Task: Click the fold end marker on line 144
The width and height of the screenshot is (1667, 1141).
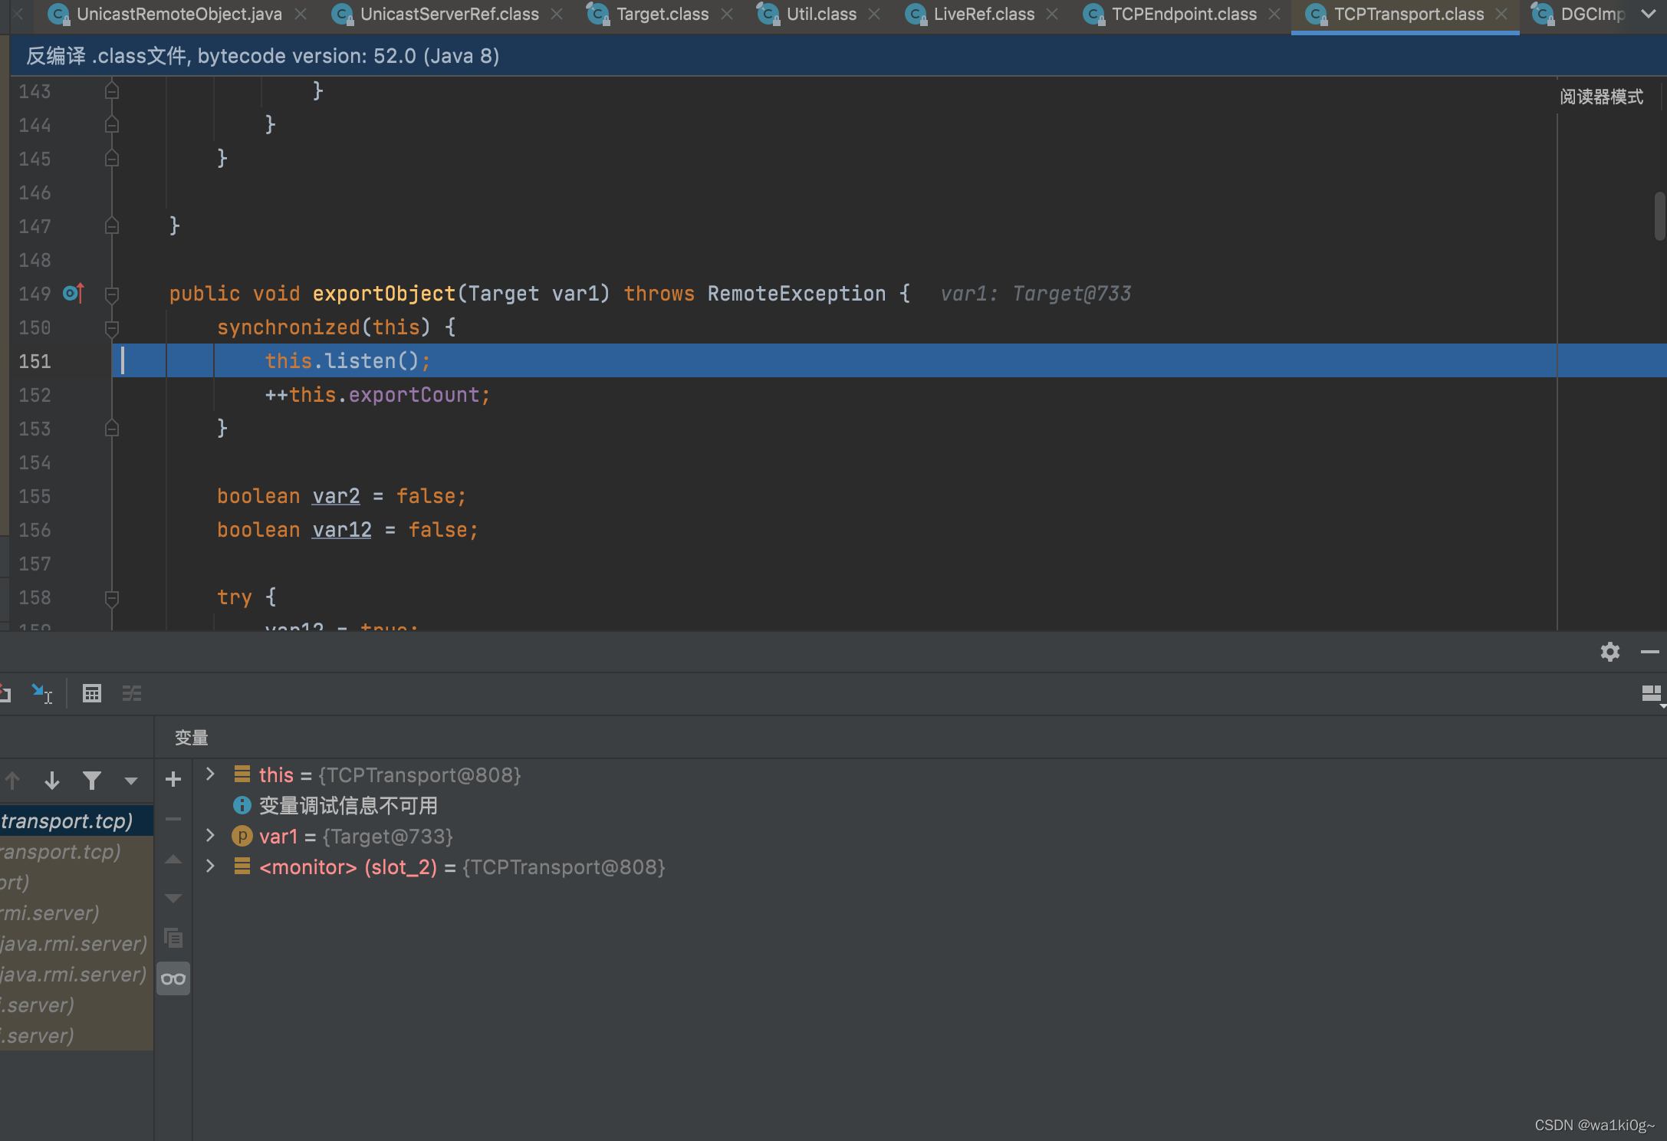Action: (112, 125)
